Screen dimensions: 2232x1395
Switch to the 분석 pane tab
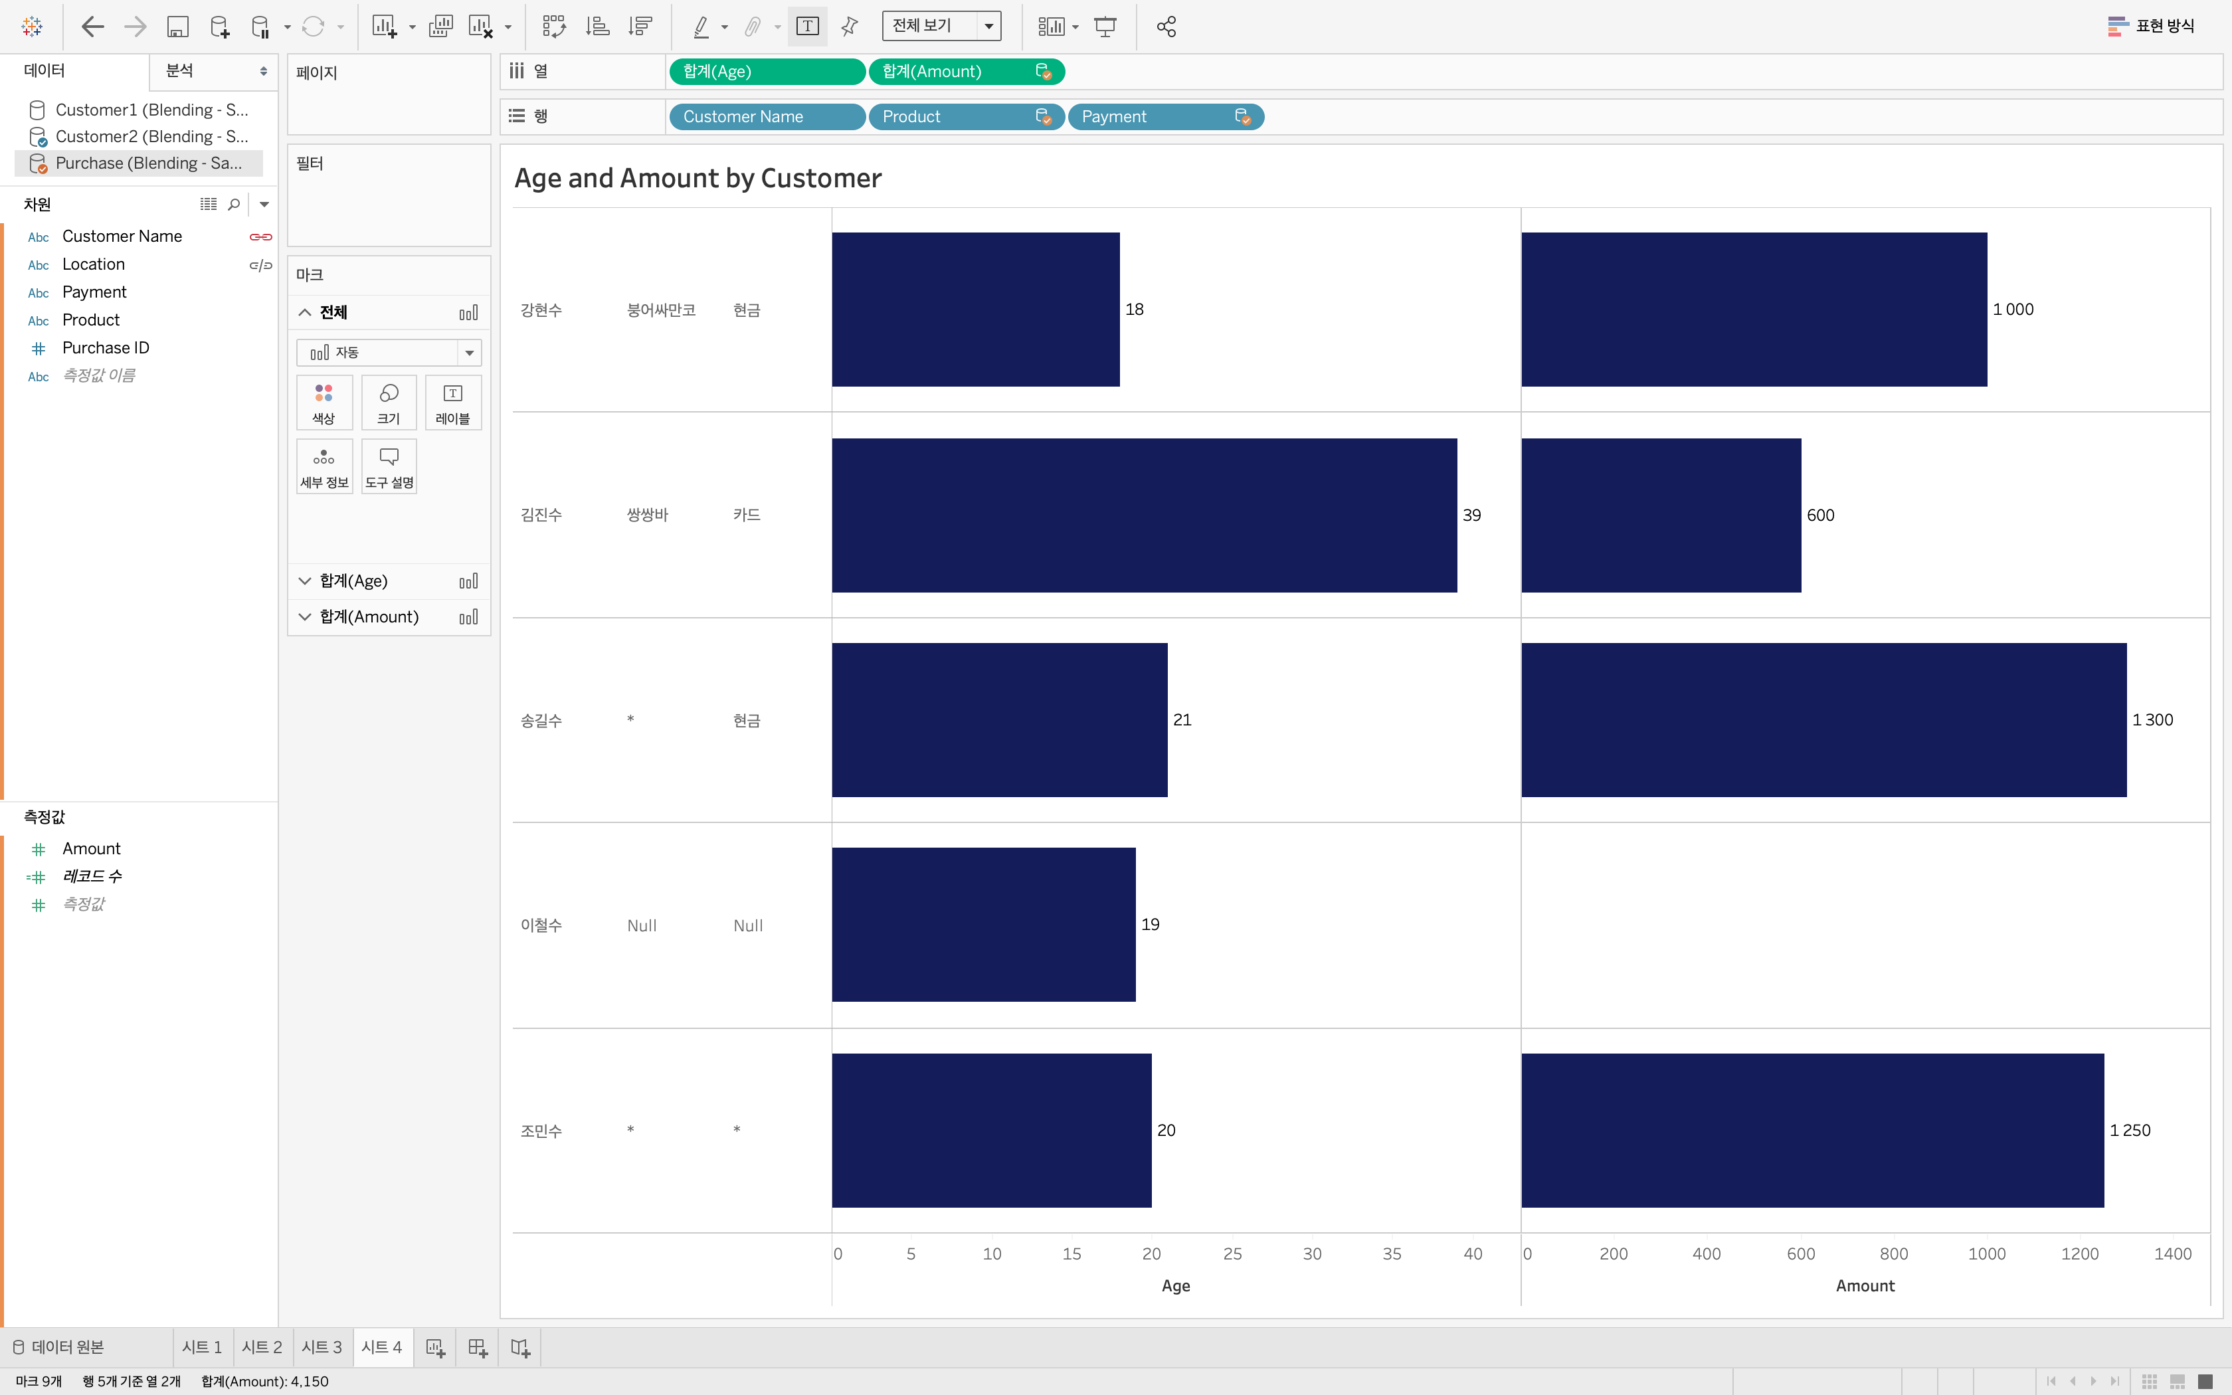click(x=180, y=71)
